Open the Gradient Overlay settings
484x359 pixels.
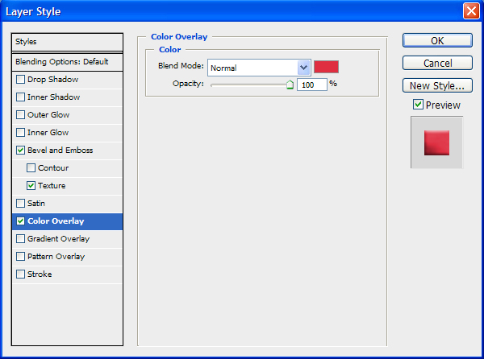click(x=58, y=239)
